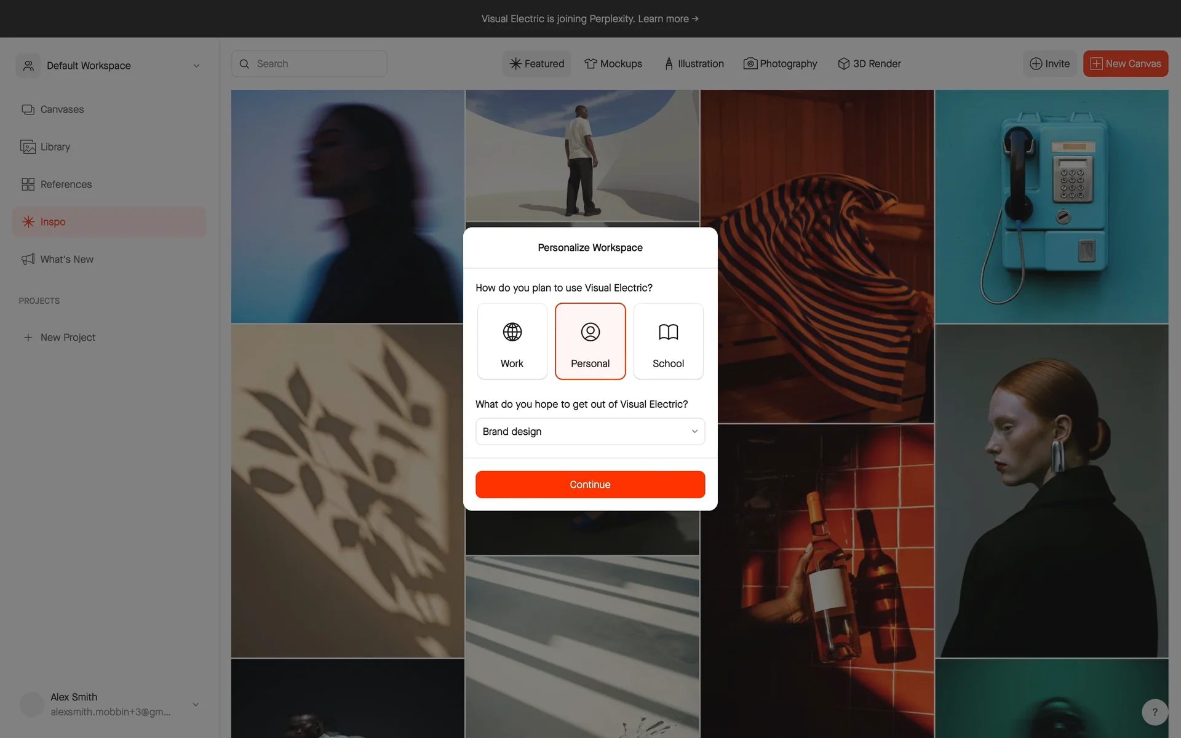The width and height of the screenshot is (1181, 738).
Task: Select the Personal usage option
Action: coord(590,341)
